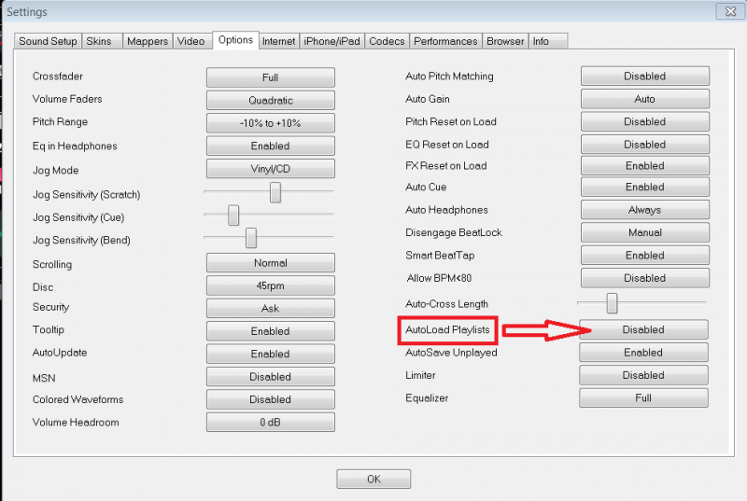The width and height of the screenshot is (747, 501).
Task: Toggle Colored Waveforms setting button
Action: pyautogui.click(x=270, y=399)
